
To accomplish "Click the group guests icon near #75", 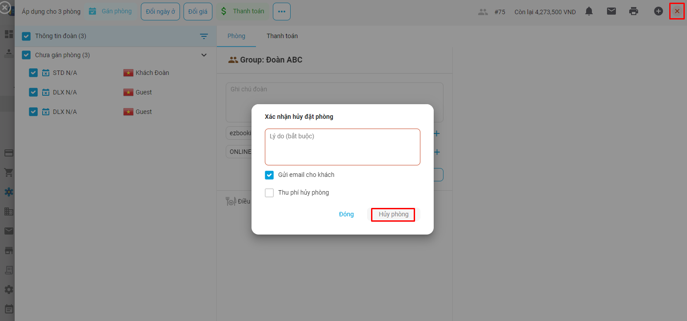I will point(483,12).
